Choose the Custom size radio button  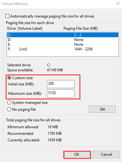9,78
